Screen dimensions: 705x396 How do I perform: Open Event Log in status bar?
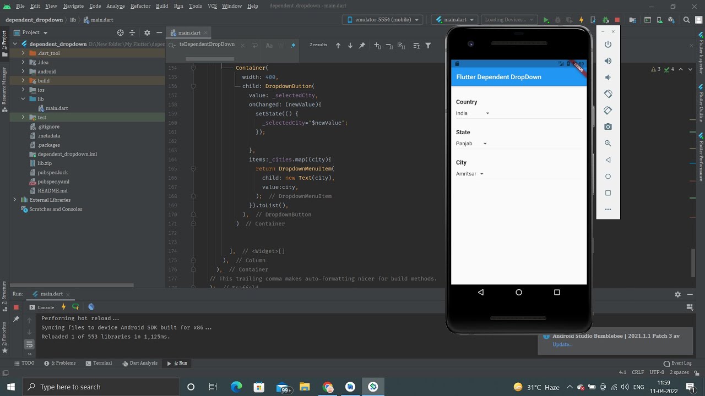click(x=677, y=363)
